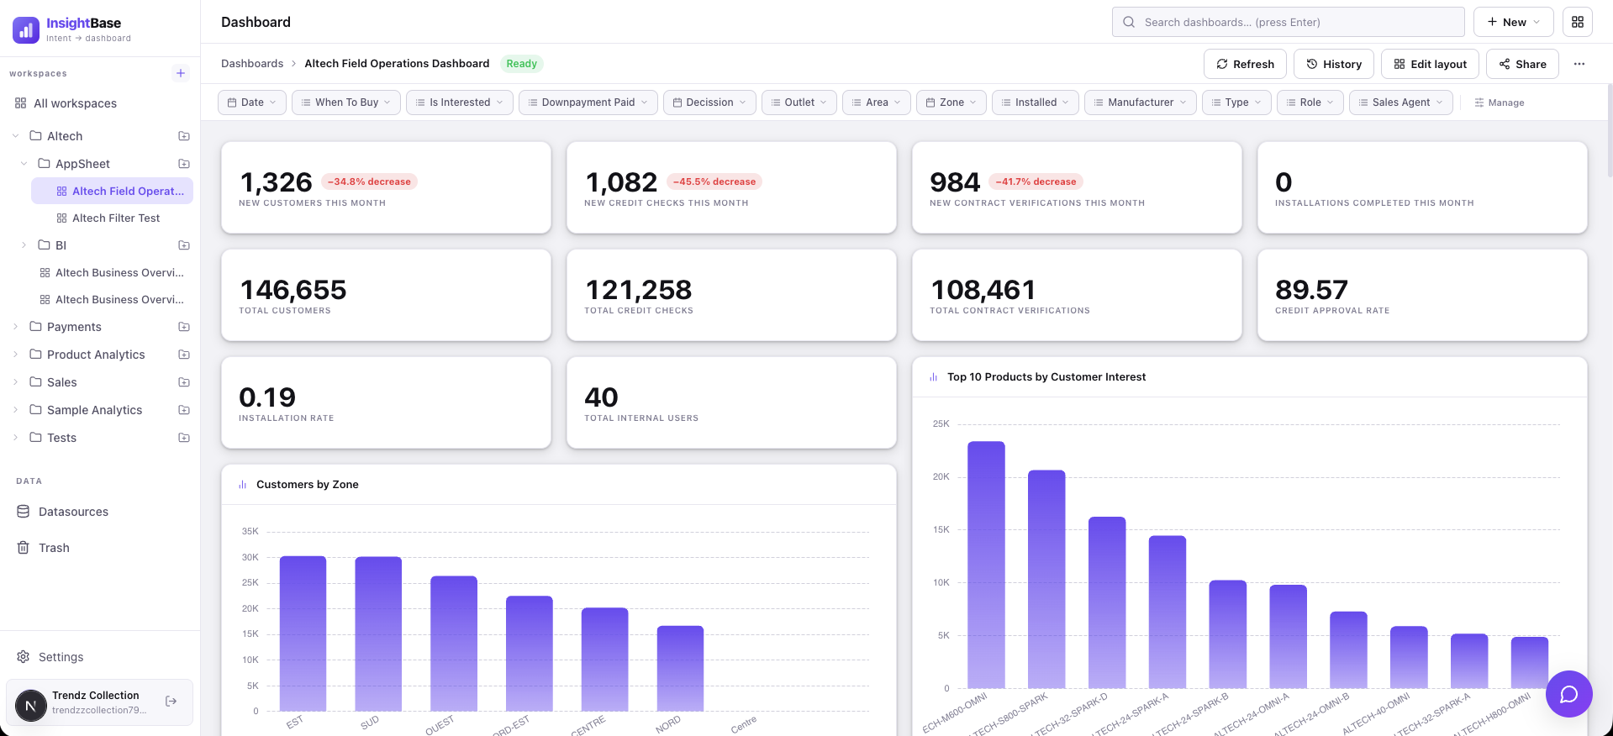The width and height of the screenshot is (1613, 736).
Task: Share the dashboard
Action: (1522, 64)
